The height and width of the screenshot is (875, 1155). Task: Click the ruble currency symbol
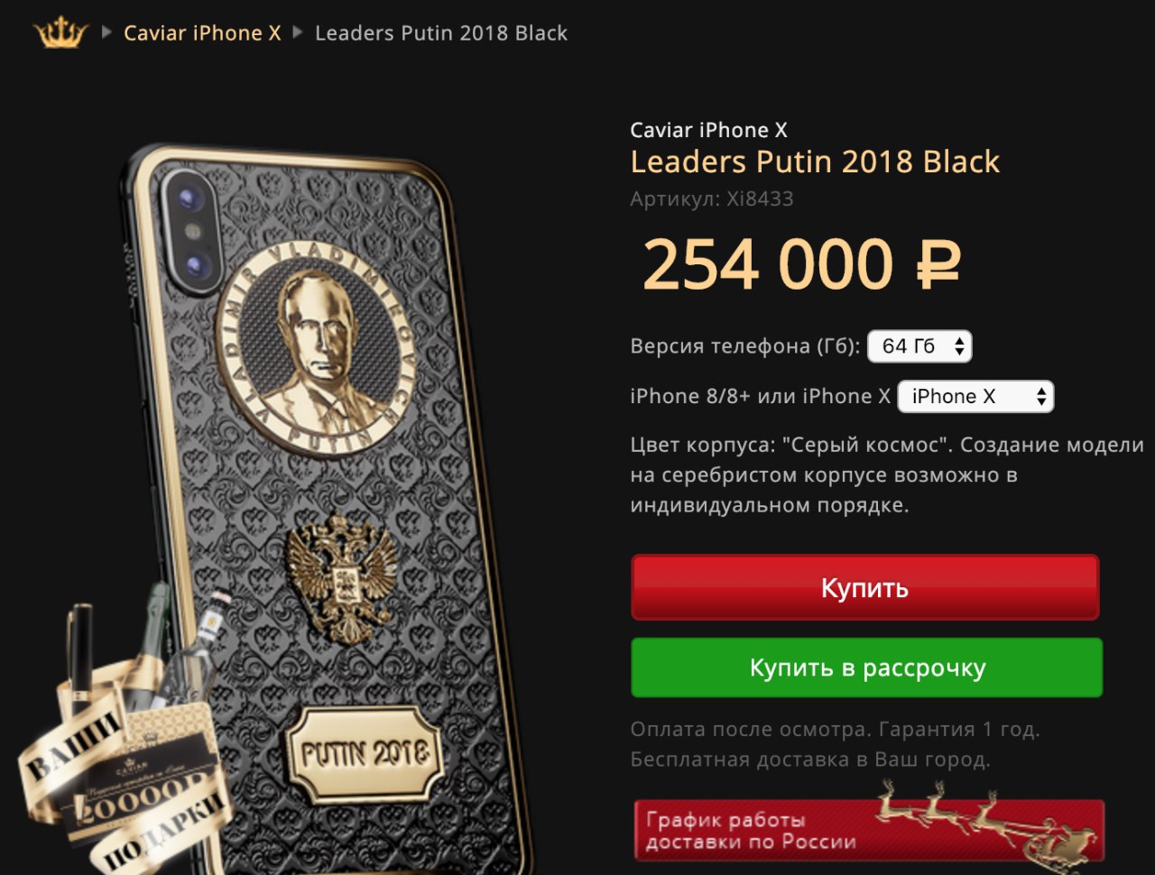coord(938,265)
